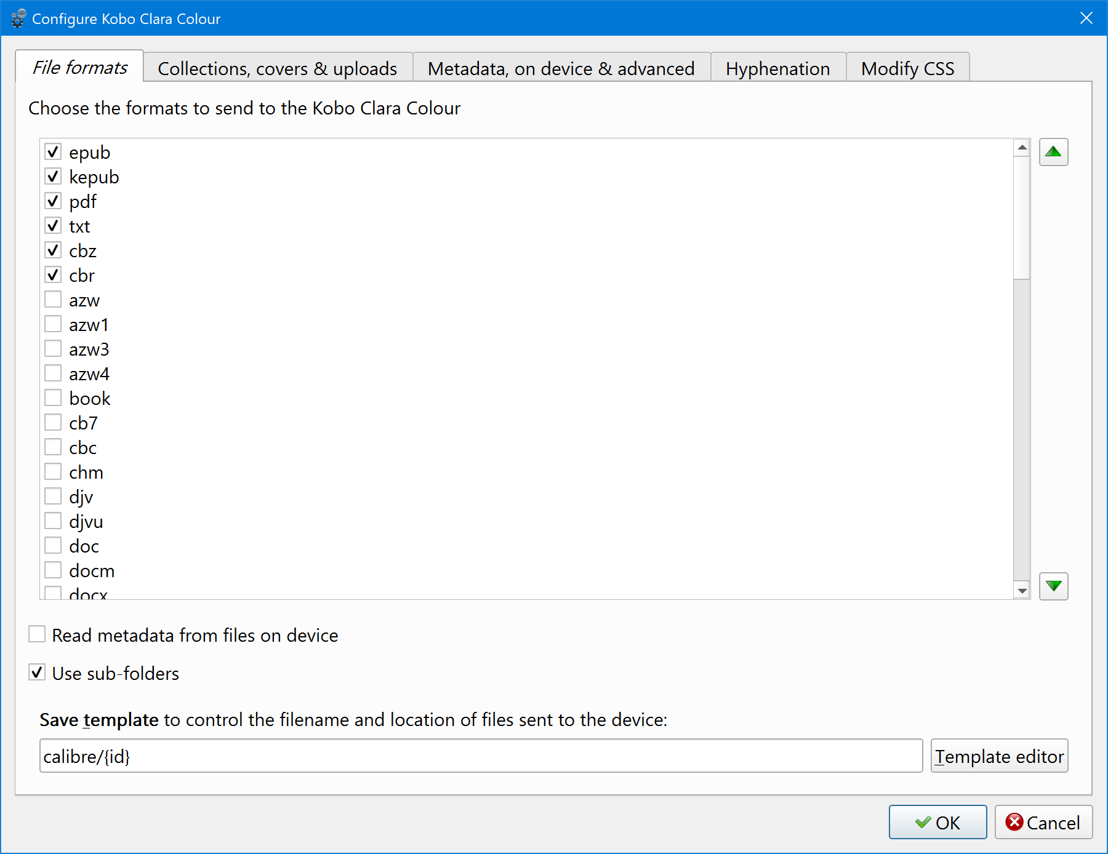Check the cb7 format checkbox
Screen dimensions: 1108x854
(54, 422)
